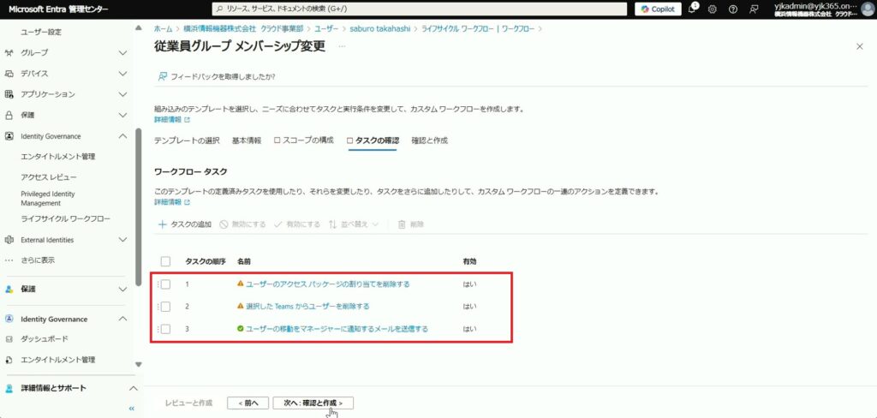Click the 無効にする toolbar button
This screenshot has width=877, height=418.
(x=242, y=224)
